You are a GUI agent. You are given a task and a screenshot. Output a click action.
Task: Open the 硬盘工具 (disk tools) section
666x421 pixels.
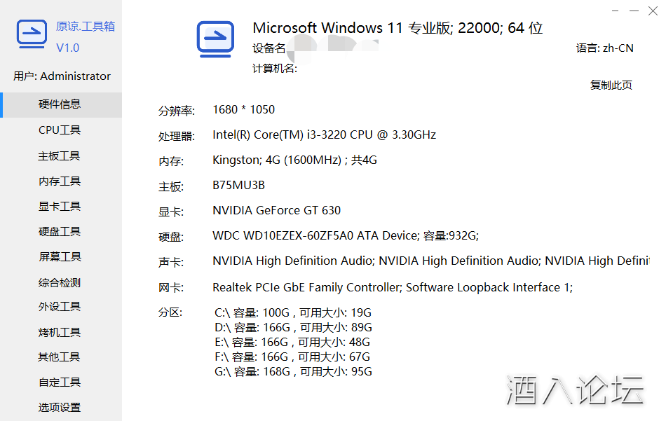tap(59, 230)
